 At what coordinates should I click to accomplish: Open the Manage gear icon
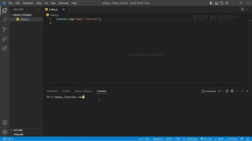click(x=5, y=132)
